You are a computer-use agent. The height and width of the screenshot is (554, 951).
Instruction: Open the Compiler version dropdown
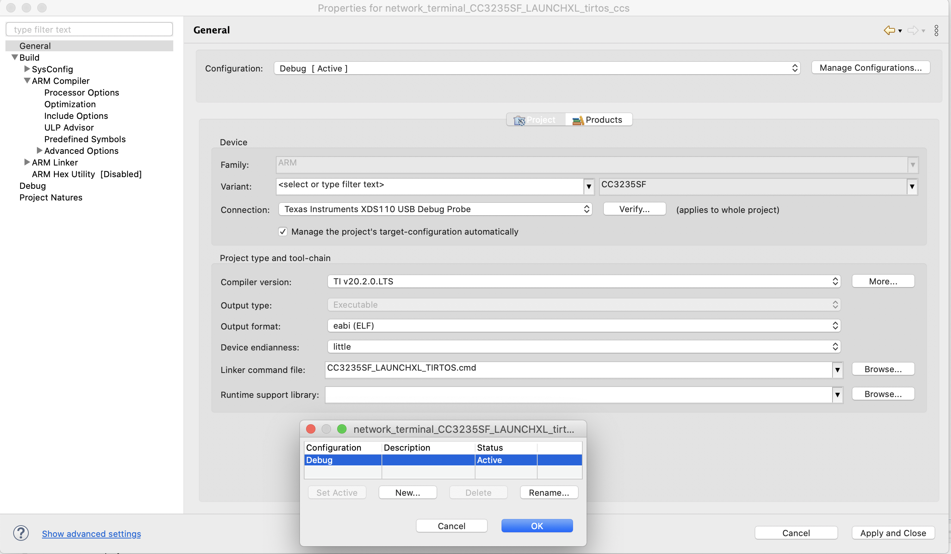(x=584, y=282)
